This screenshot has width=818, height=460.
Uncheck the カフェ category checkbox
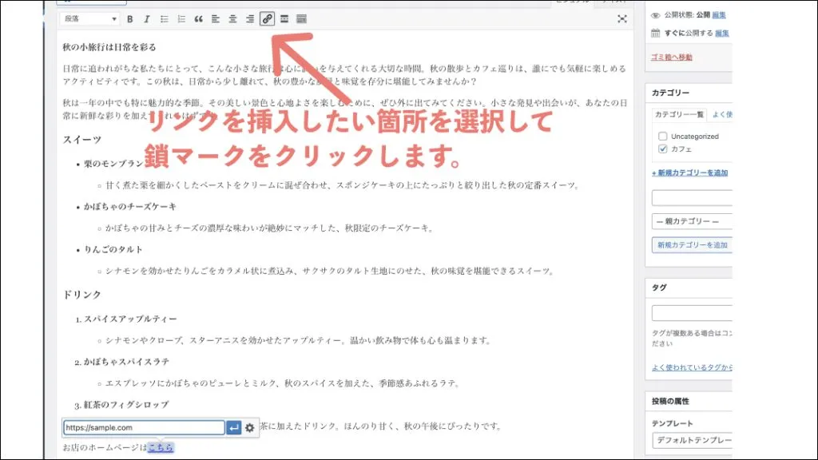coord(662,149)
